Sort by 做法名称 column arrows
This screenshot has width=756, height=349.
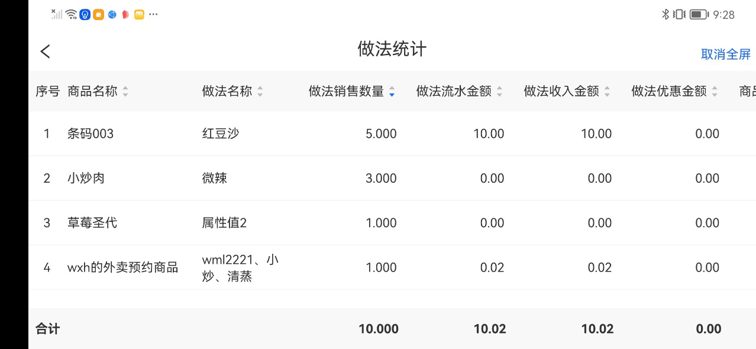pyautogui.click(x=260, y=92)
